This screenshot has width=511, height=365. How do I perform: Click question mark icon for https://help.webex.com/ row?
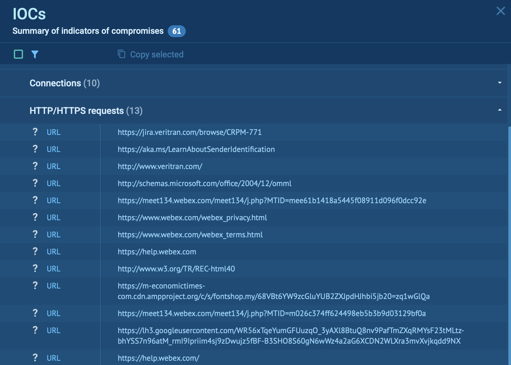tap(35, 358)
